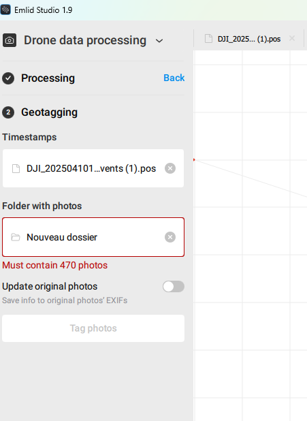Viewport: 307px width, 421px height.
Task: Select the Processing step label
Action: coord(48,78)
